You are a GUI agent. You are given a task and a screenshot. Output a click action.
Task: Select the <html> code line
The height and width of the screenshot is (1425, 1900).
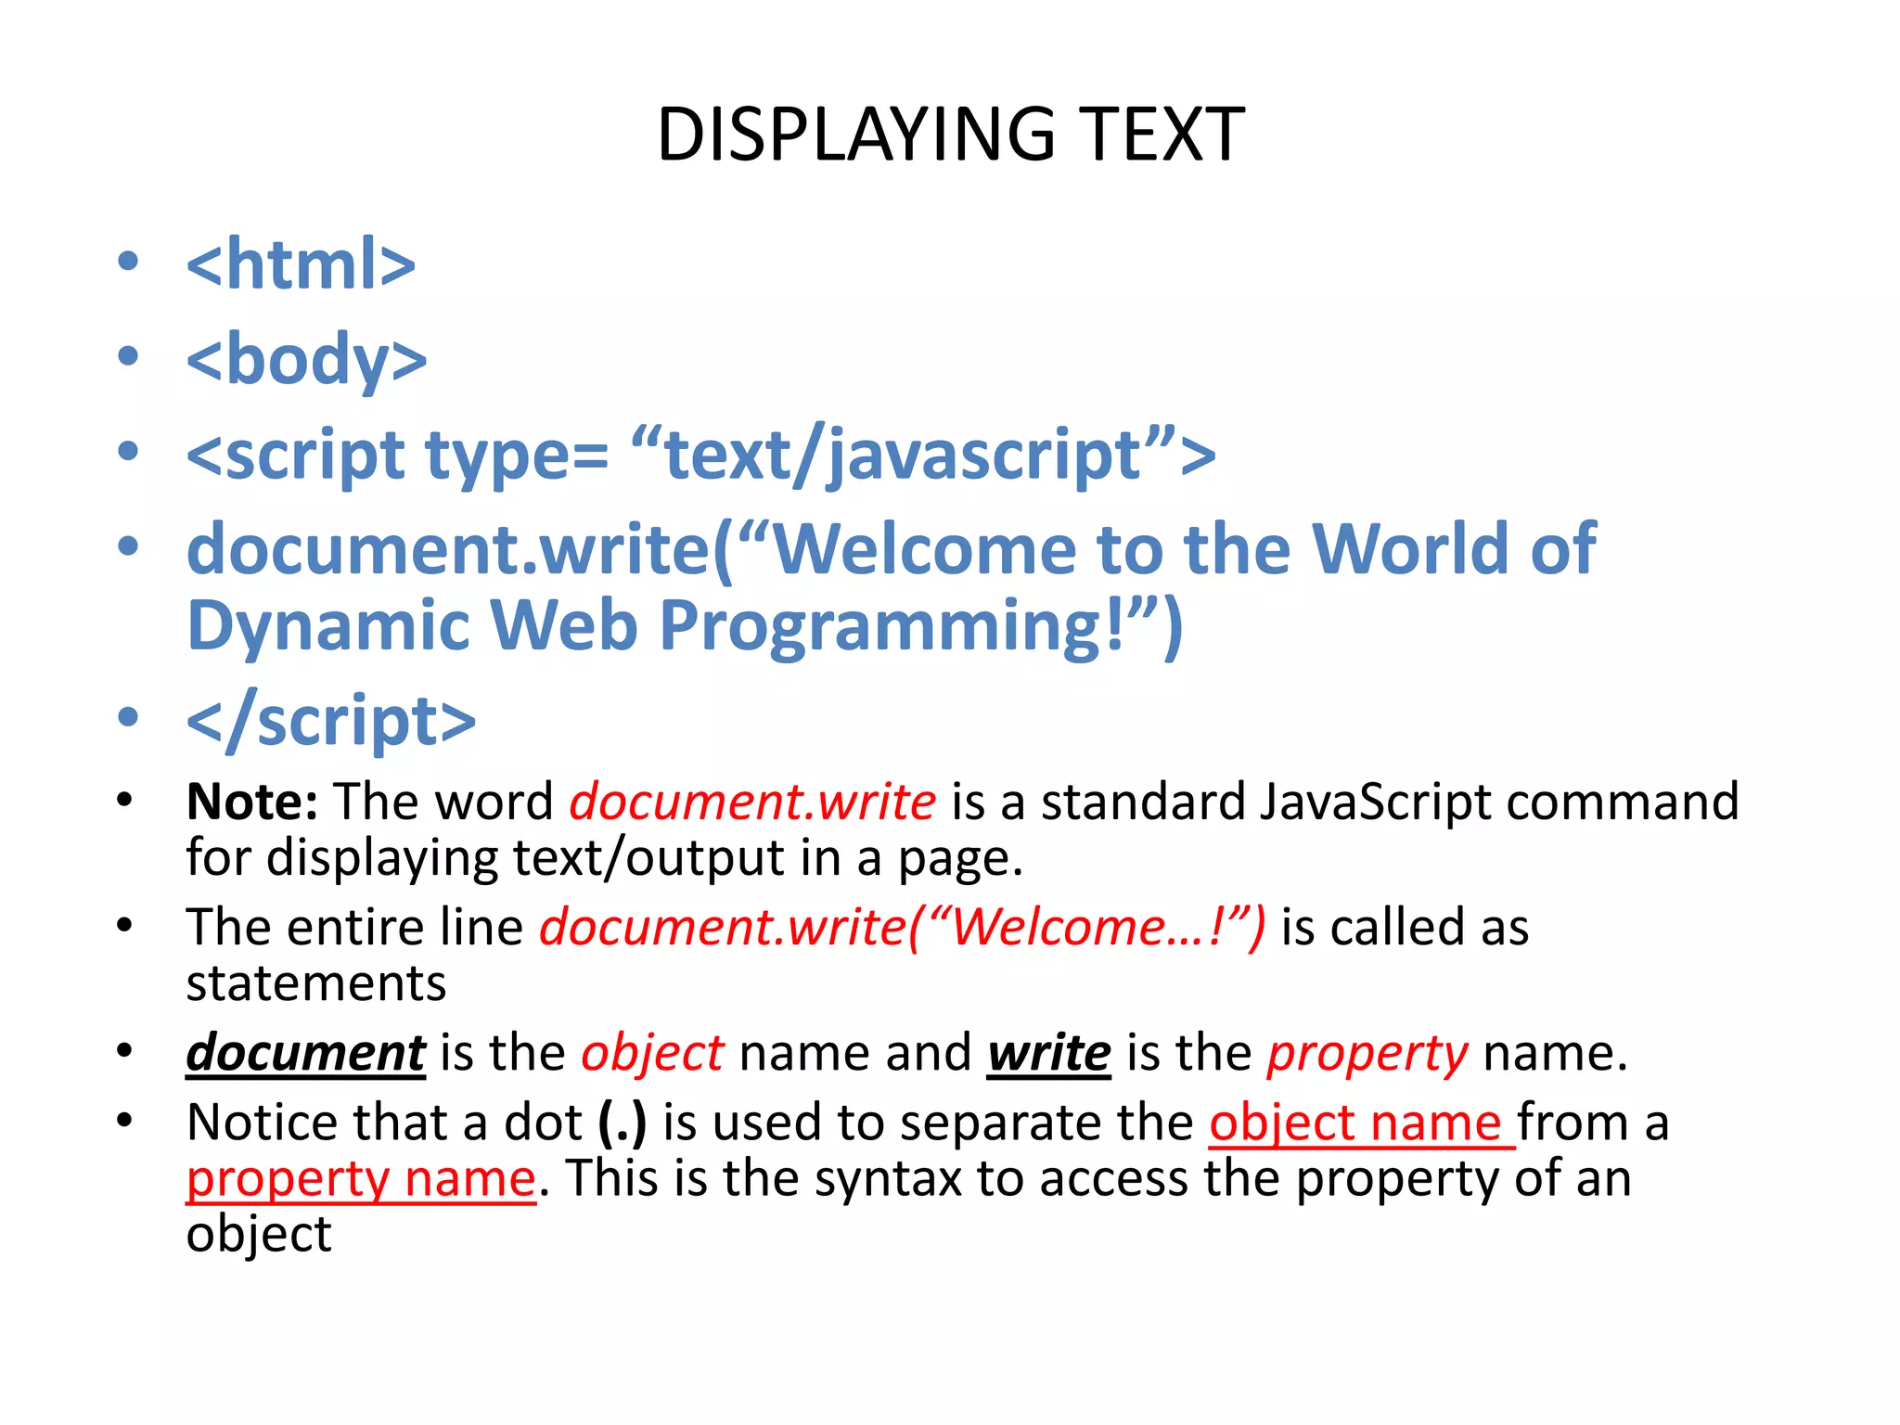coord(301,264)
